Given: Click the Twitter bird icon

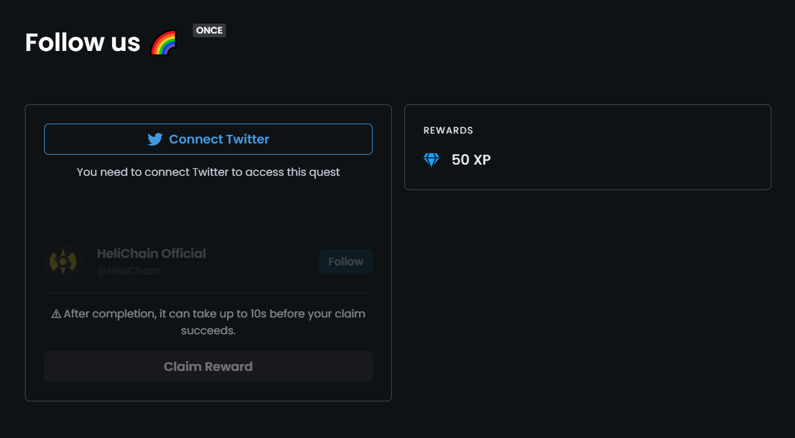Looking at the screenshot, I should click(155, 139).
